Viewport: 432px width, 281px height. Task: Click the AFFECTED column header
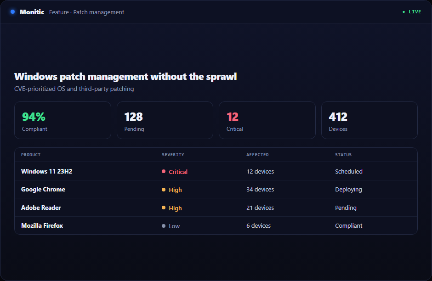pyautogui.click(x=258, y=155)
